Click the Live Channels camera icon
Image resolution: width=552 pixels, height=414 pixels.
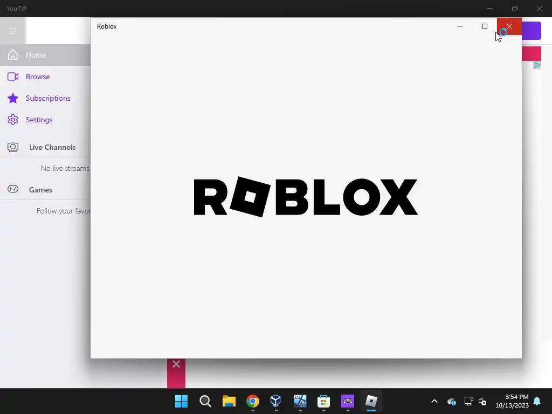click(x=13, y=147)
